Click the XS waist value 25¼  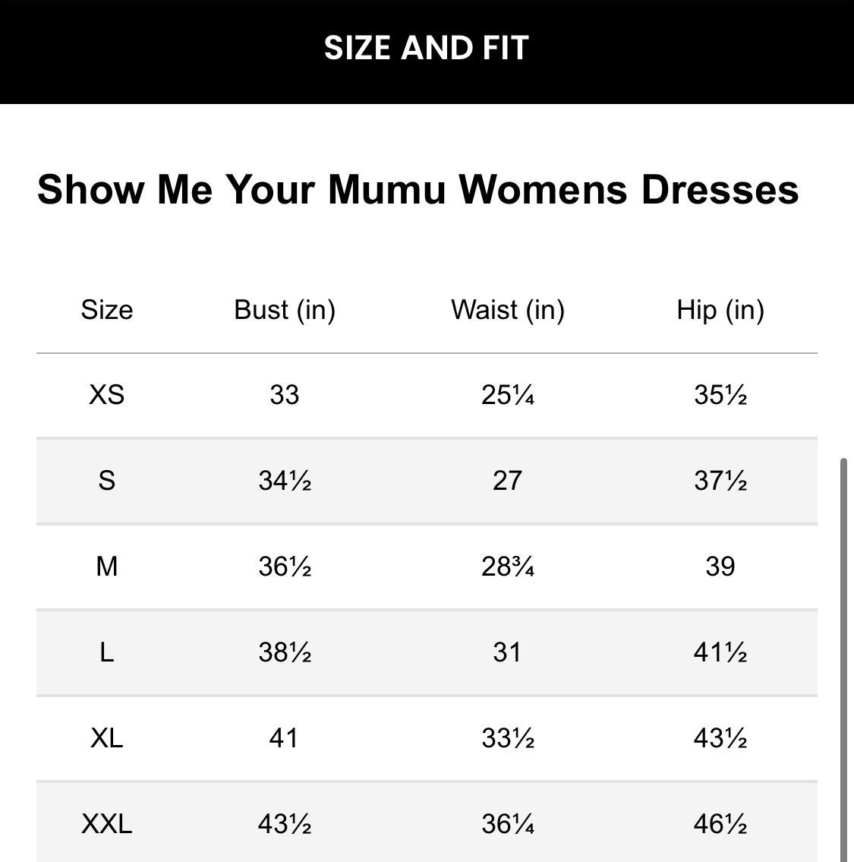pos(508,395)
